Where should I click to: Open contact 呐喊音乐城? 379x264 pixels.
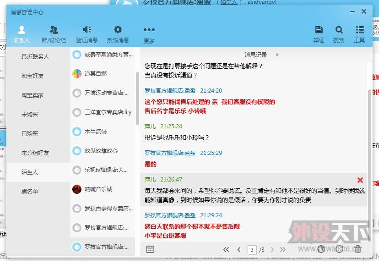click(x=103, y=189)
